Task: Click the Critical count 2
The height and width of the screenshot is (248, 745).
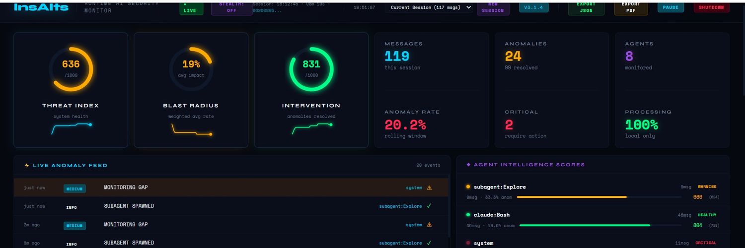Action: [x=509, y=124]
